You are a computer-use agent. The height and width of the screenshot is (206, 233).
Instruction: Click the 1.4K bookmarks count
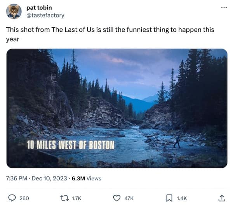182,198
